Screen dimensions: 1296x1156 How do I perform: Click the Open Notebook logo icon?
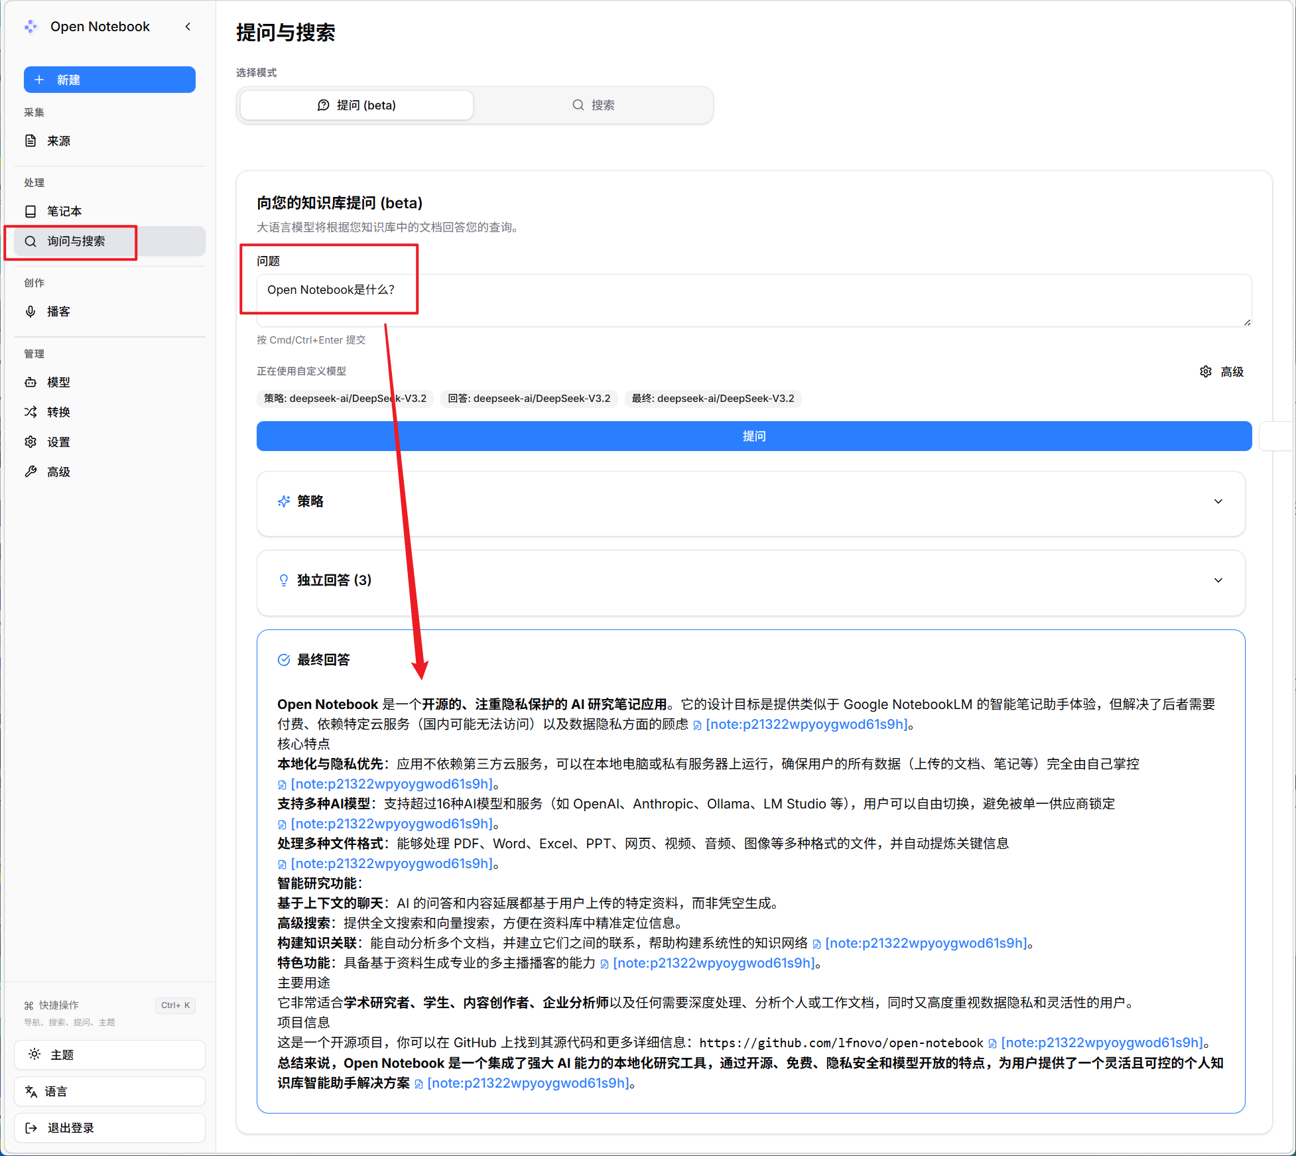point(31,27)
